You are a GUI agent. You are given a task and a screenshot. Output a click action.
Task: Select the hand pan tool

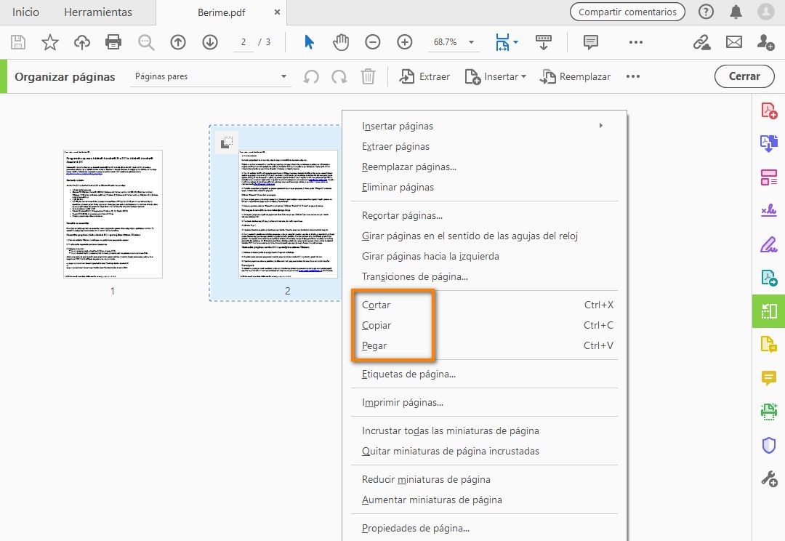coord(341,42)
